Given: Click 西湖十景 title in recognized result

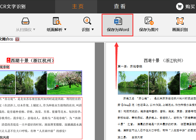Looking at the screenshot, I should click(164, 61).
